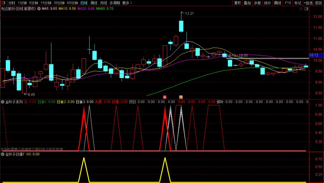Select the 周线 weekly period tab
This screenshot has height=183, width=324.
pos(94,3)
